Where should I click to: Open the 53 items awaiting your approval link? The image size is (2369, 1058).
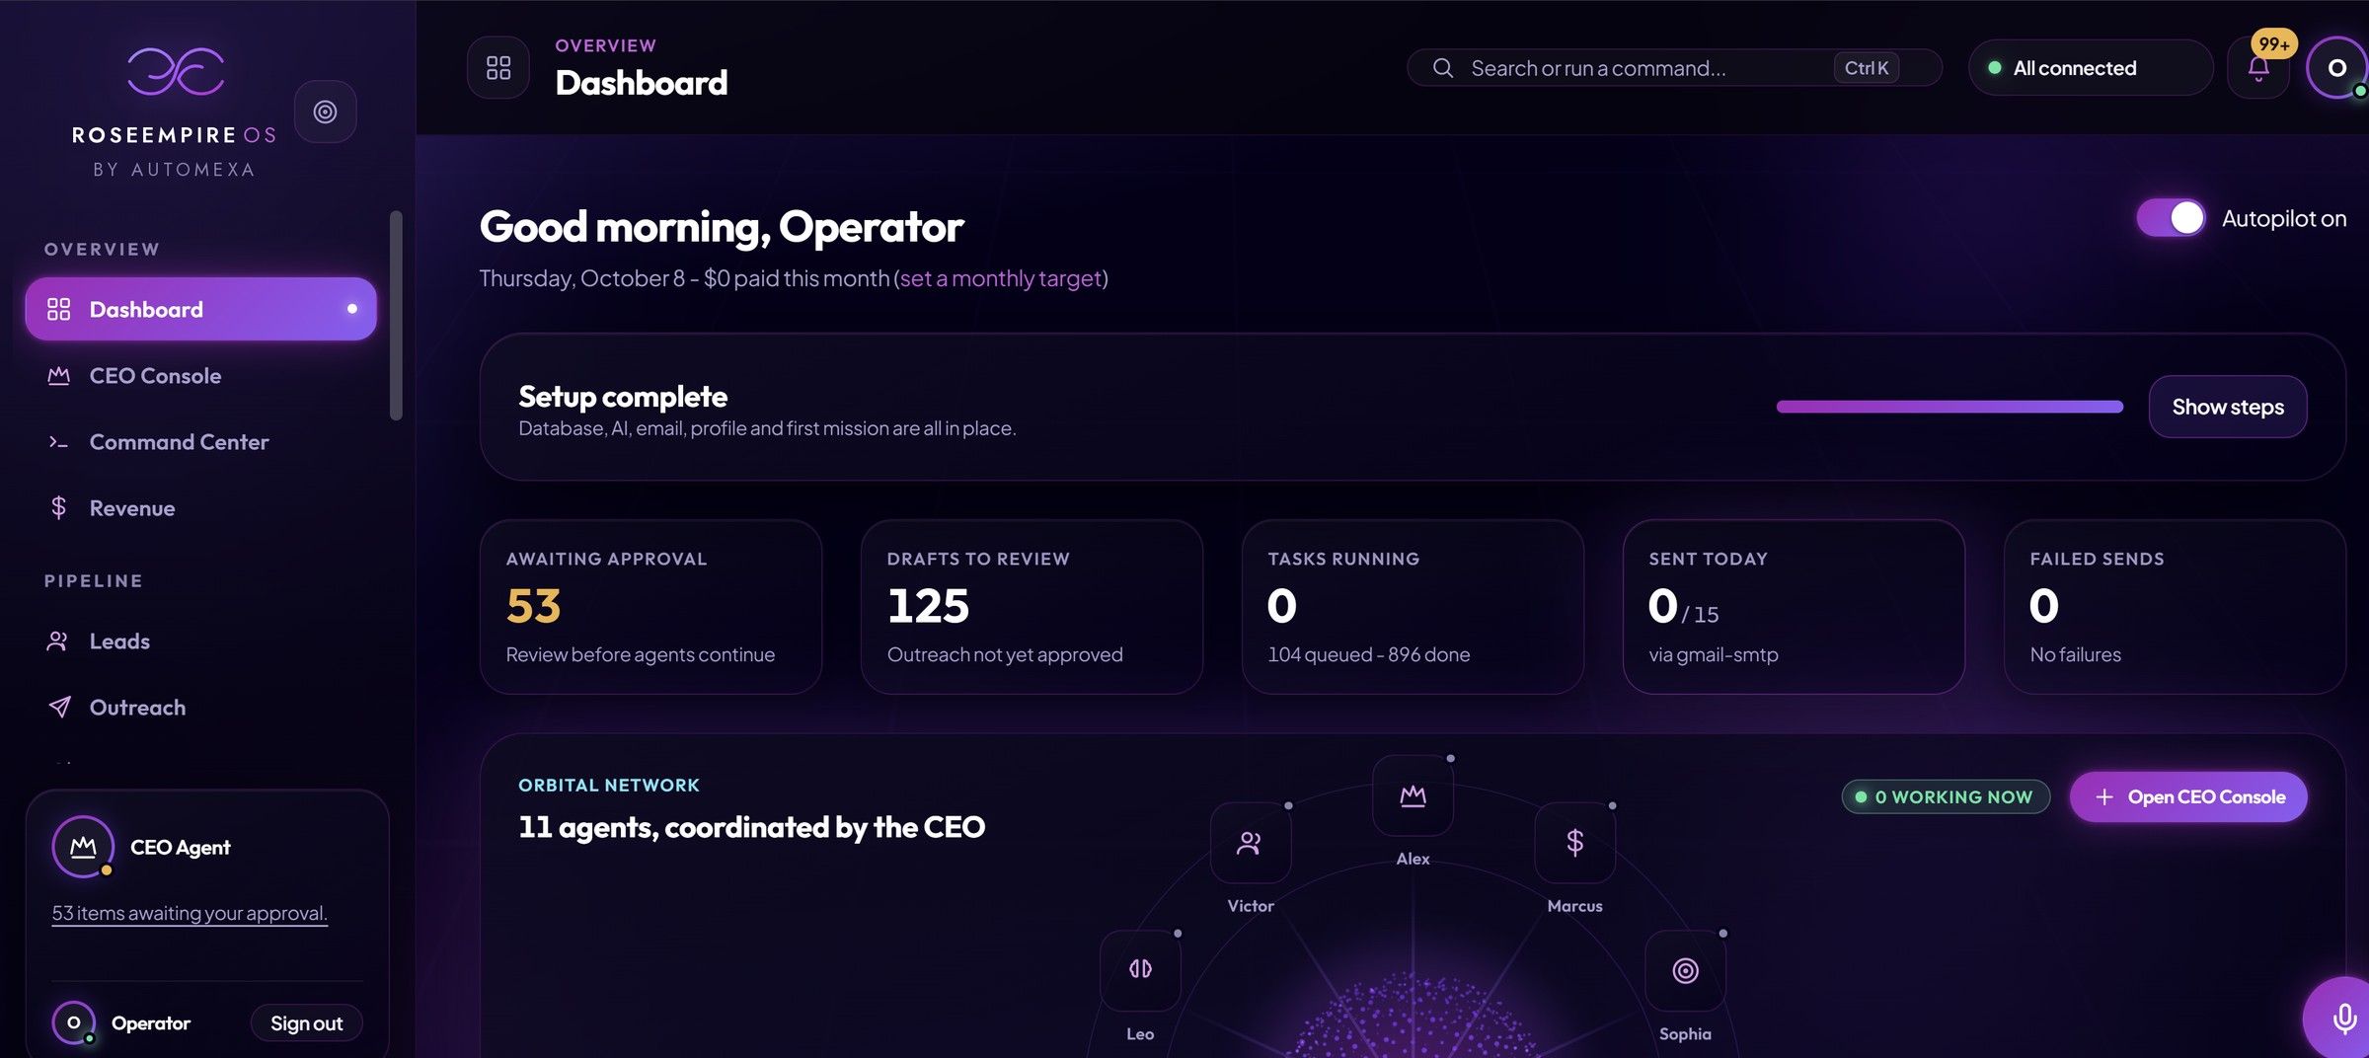[190, 913]
